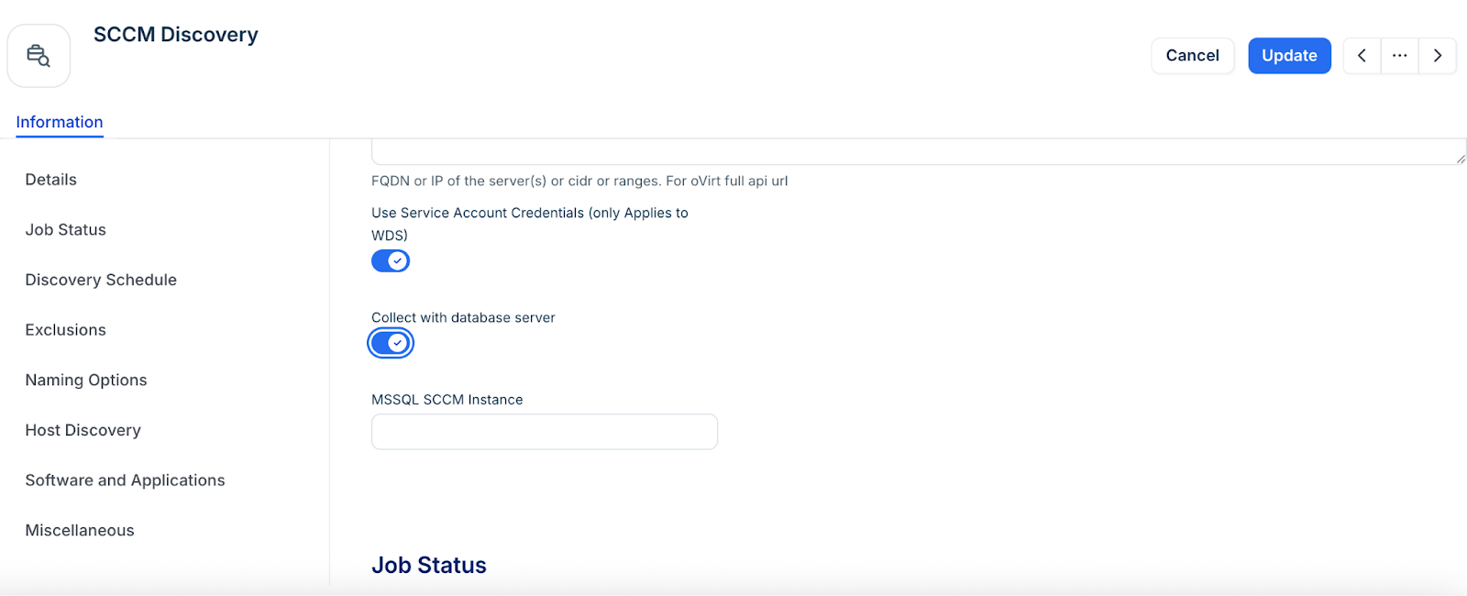
Task: Open Host Discovery in the sidebar
Action: click(x=83, y=430)
